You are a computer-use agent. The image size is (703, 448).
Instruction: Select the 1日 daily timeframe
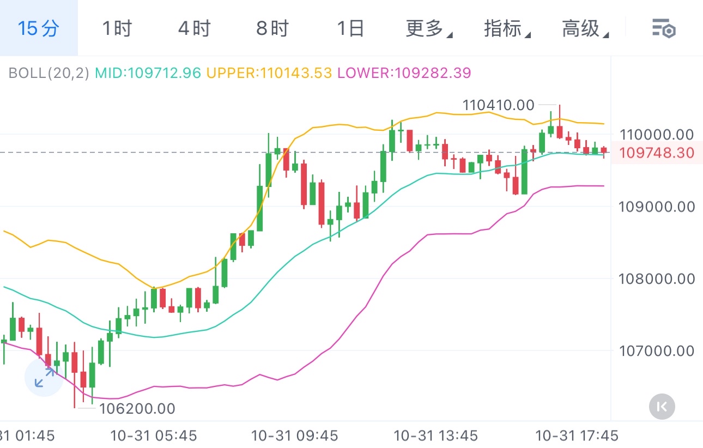(x=350, y=28)
